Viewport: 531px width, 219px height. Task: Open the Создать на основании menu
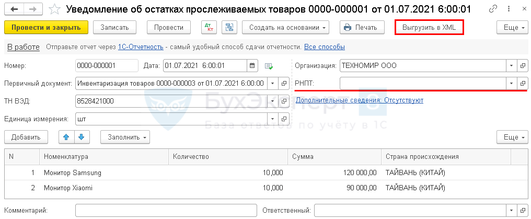click(286, 27)
